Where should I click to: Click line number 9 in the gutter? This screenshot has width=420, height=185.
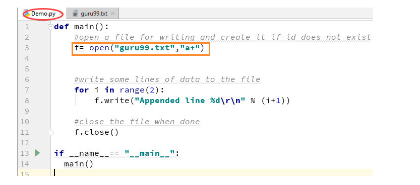tap(27, 111)
